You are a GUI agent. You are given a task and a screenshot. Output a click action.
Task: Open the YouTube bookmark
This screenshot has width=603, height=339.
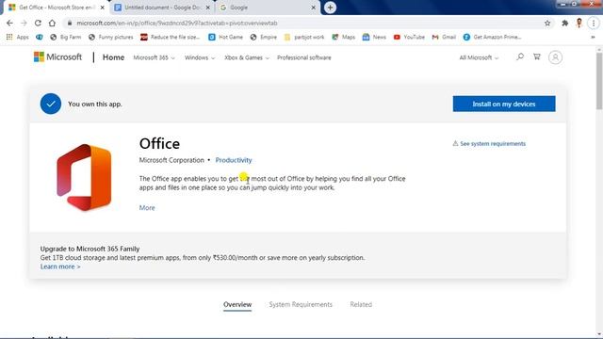[x=409, y=37]
